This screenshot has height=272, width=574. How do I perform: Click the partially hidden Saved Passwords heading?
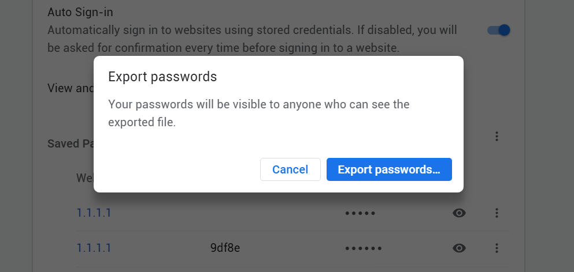point(71,143)
